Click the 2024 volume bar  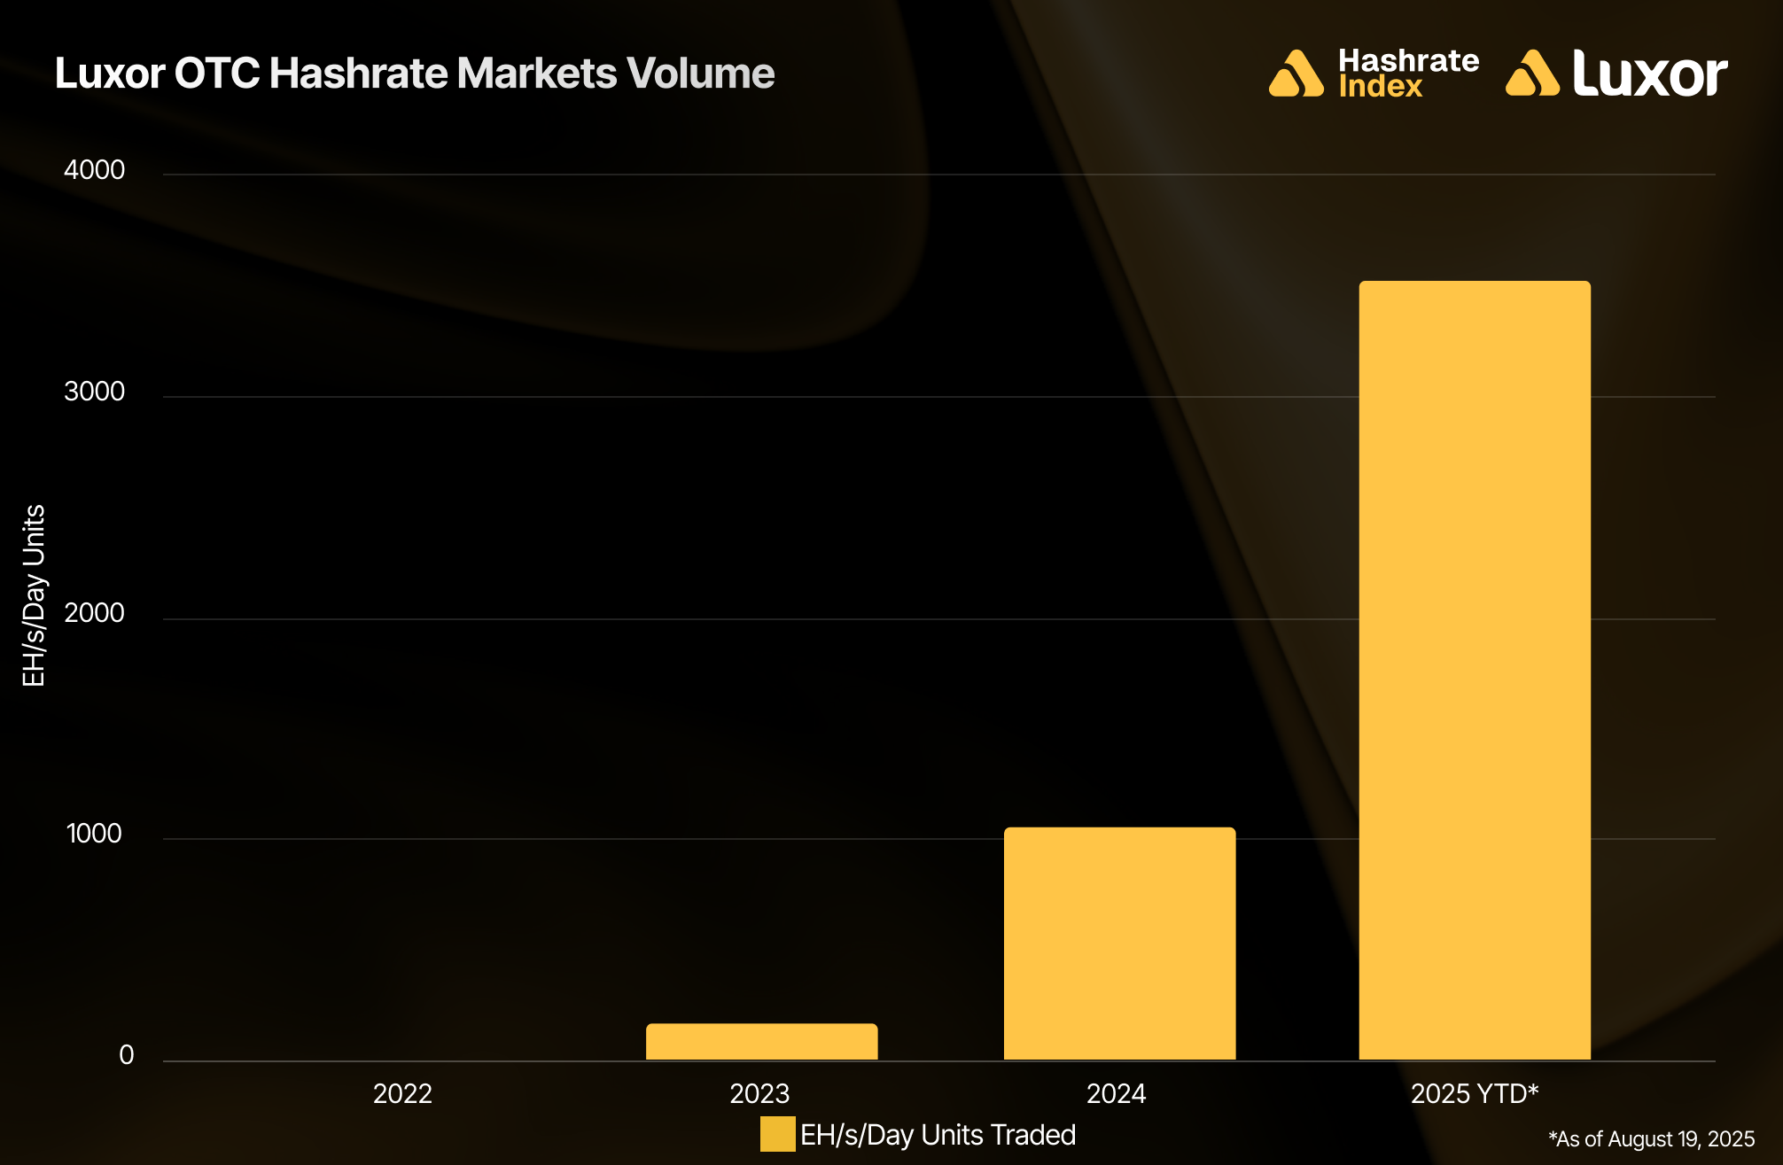click(x=1119, y=944)
